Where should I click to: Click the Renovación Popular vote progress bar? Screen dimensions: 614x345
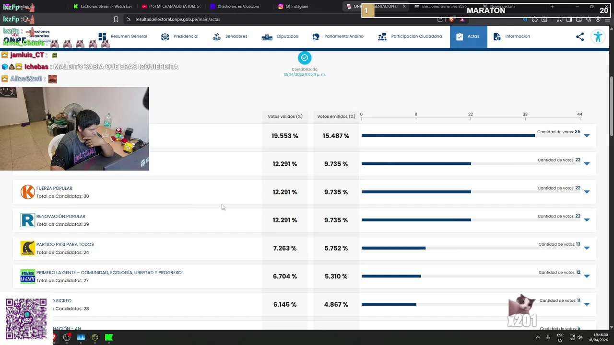(471, 220)
